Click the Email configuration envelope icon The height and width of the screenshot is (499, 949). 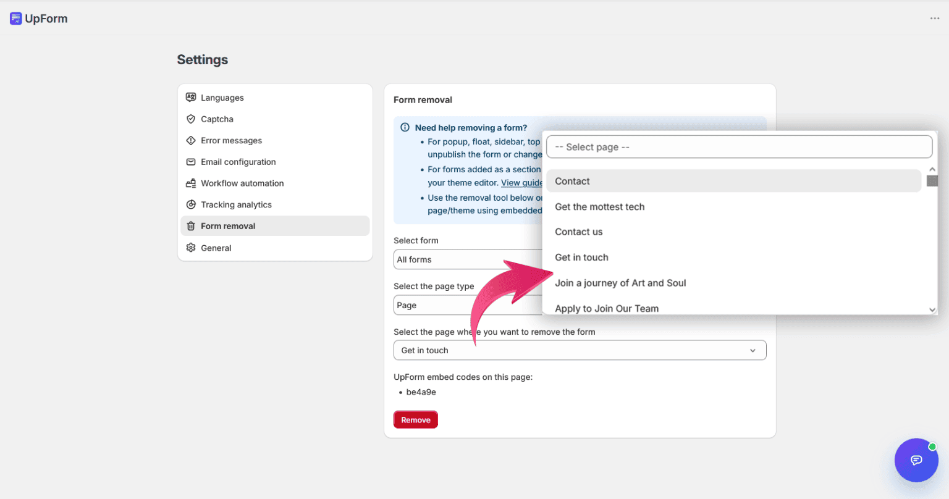coord(191,162)
